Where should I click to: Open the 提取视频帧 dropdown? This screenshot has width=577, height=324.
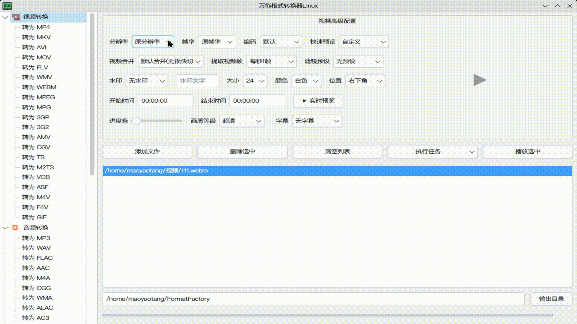tap(271, 61)
